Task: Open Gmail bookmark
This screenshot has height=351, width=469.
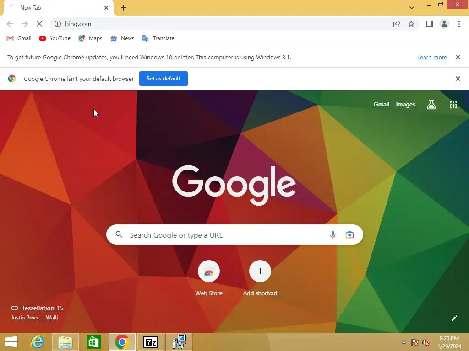Action: click(19, 38)
